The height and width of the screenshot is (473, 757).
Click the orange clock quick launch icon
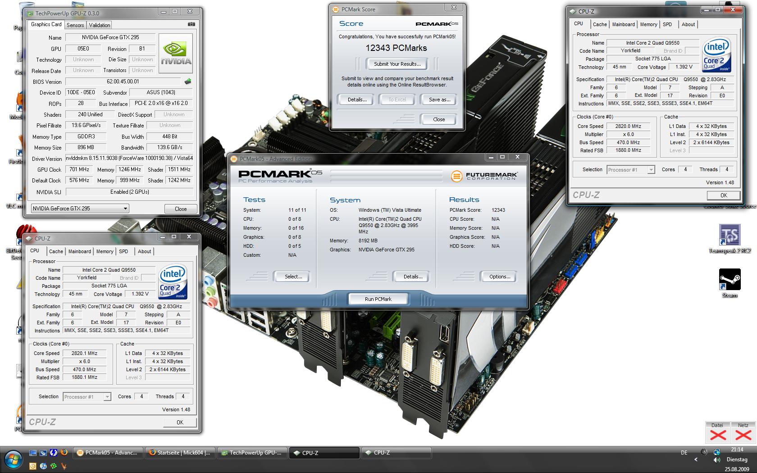[33, 466]
